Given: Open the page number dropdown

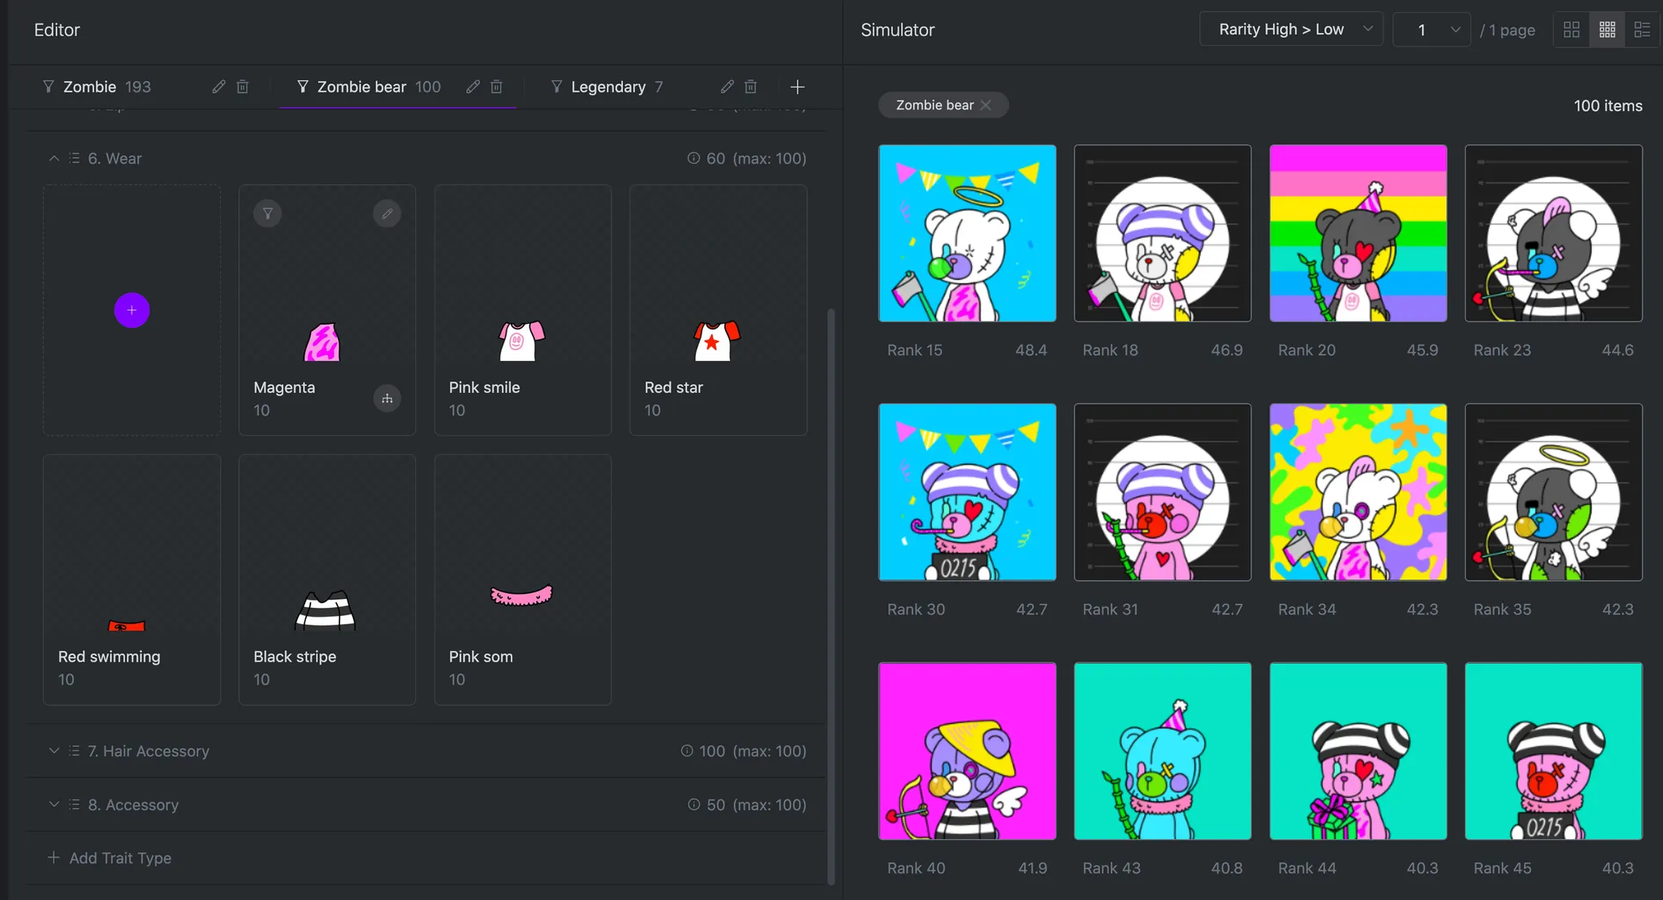Looking at the screenshot, I should click(1432, 30).
